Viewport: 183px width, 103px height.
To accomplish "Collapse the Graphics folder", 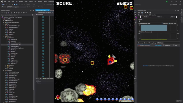I will click(x=4, y=70).
